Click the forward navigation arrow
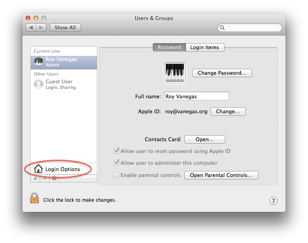The width and height of the screenshot is (308, 243). (42, 28)
